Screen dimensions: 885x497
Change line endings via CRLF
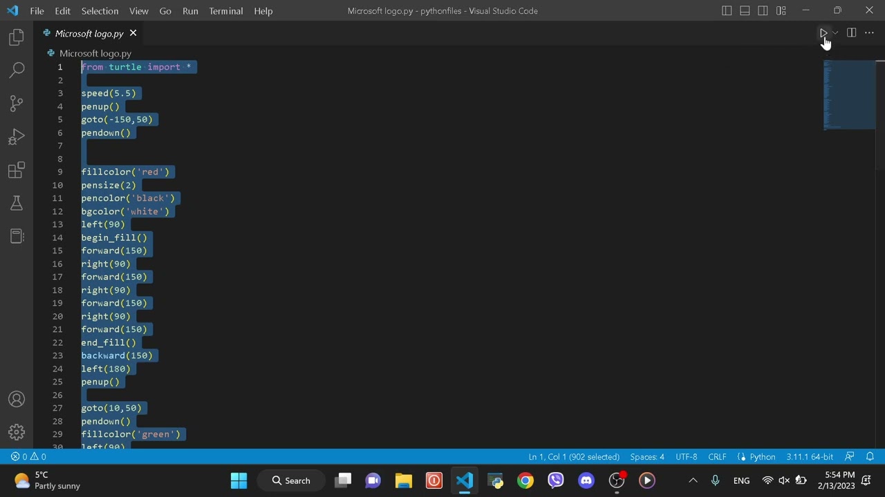tap(717, 456)
